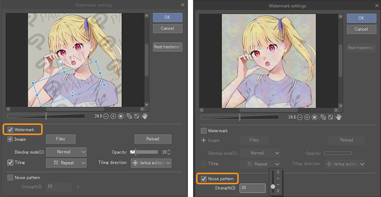
Task: Enable Noise pattern checkbox in left dialog
Action: [x=10, y=178]
